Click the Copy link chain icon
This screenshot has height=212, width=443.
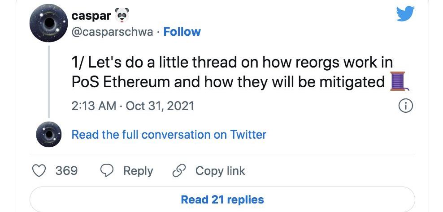point(179,171)
